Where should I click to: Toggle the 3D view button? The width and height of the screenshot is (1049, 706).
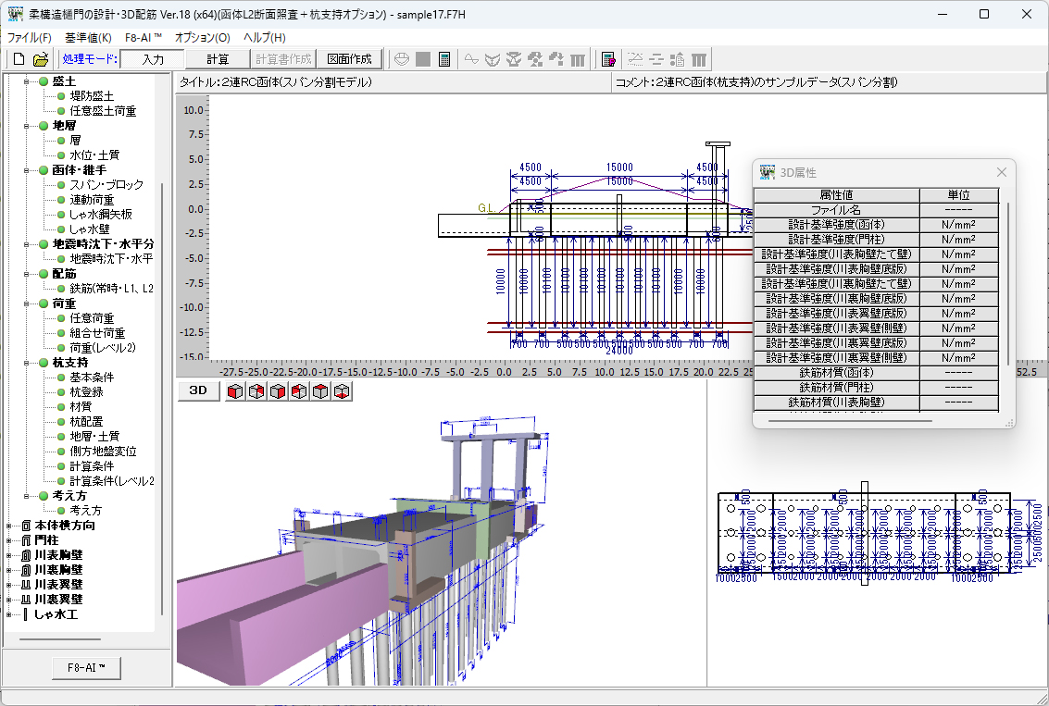point(198,390)
